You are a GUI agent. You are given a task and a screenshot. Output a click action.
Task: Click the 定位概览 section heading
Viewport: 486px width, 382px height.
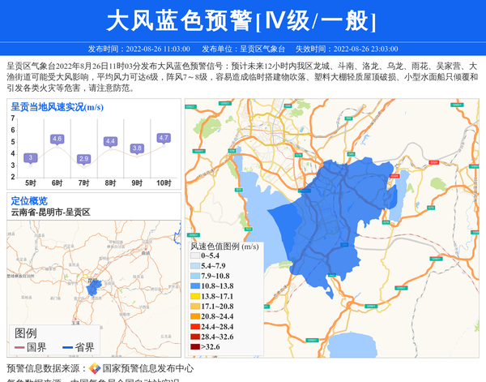pos(29,200)
